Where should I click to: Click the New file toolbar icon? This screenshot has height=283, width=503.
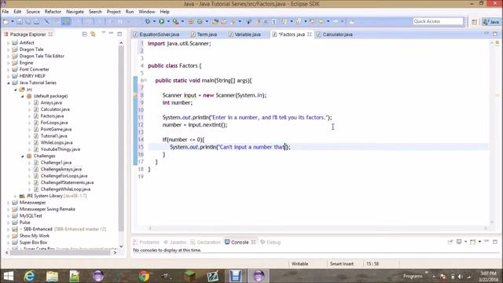6,21
